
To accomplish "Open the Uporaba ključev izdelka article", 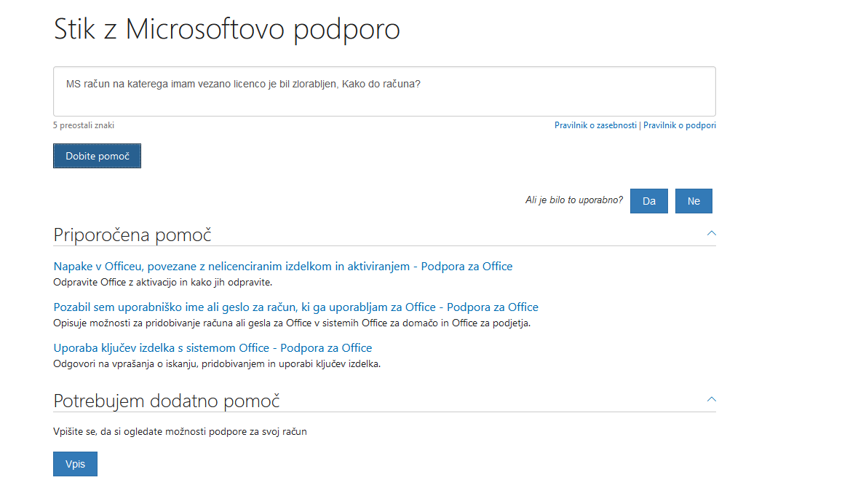I will pos(212,347).
